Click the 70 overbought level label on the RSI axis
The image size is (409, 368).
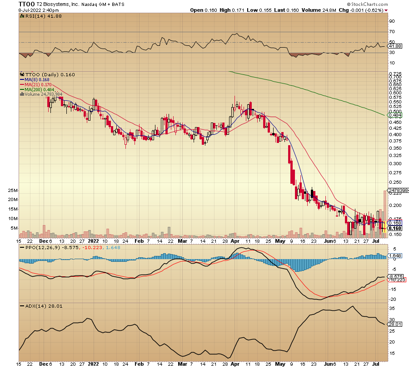[392, 32]
